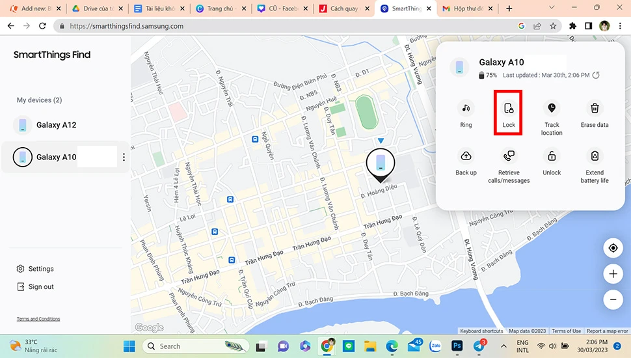Open a new browser tab
Image resolution: width=631 pixels, height=358 pixels.
point(509,8)
